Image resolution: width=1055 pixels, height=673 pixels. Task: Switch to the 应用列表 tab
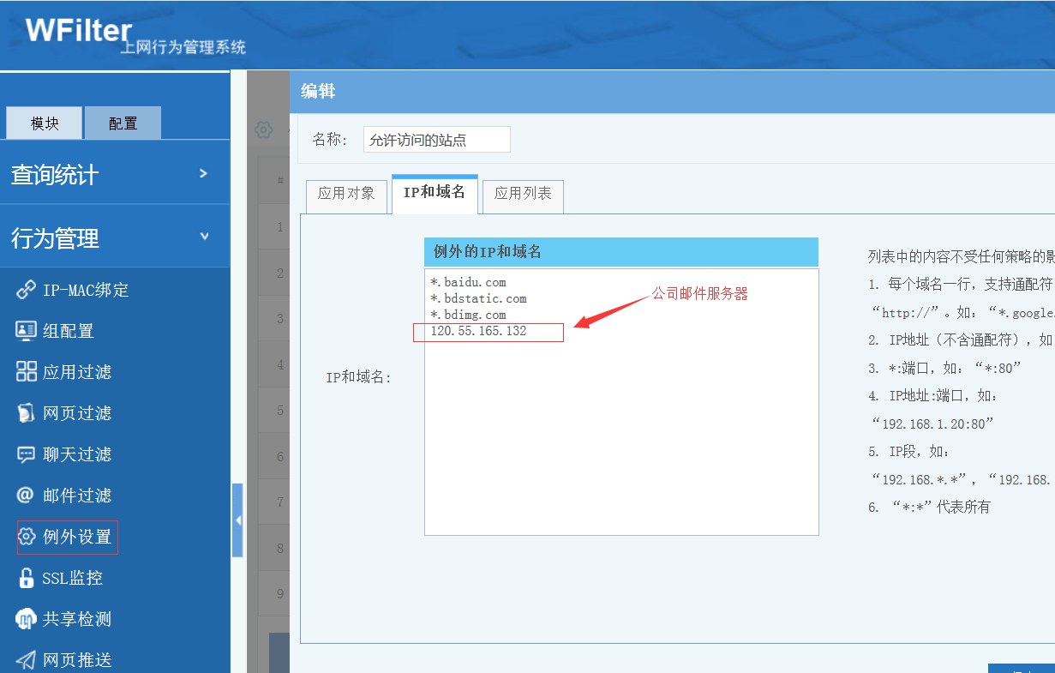pos(523,194)
